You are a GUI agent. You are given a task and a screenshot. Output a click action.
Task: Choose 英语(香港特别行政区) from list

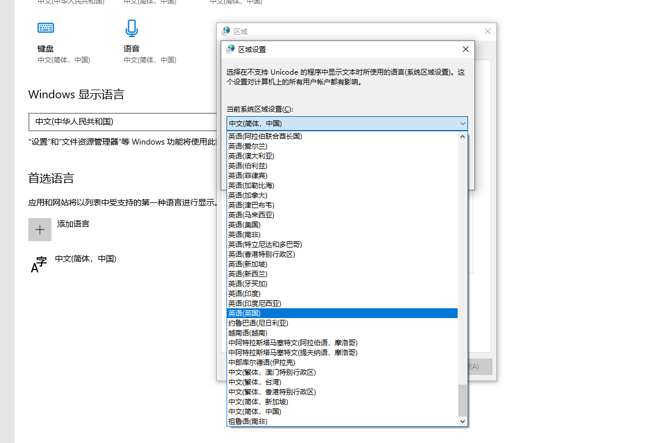(342, 254)
